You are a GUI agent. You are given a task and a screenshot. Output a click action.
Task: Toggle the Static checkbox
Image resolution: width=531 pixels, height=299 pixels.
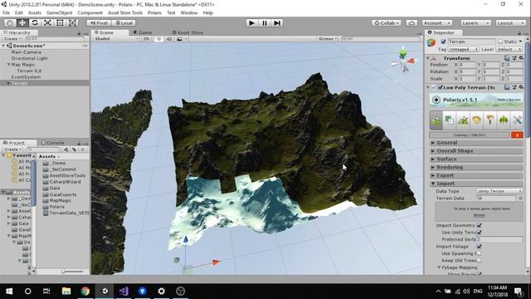pyautogui.click(x=500, y=42)
